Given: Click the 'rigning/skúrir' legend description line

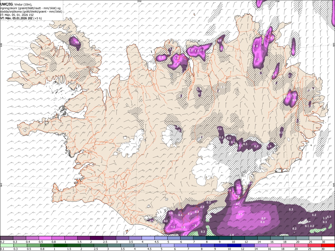Looking at the screenshot, I should [30, 8].
